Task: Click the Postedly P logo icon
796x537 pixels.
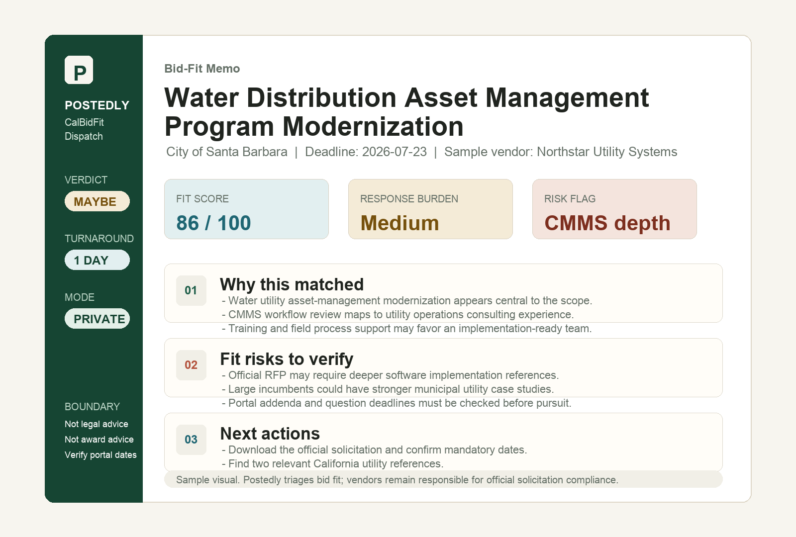Action: coord(79,70)
